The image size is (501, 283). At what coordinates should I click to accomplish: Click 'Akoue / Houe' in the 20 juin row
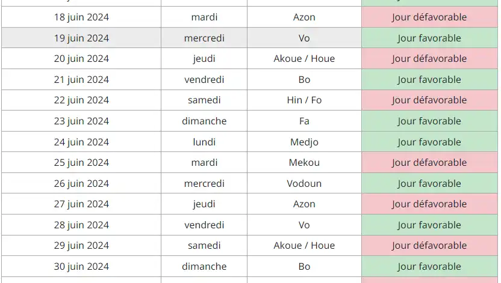304,59
